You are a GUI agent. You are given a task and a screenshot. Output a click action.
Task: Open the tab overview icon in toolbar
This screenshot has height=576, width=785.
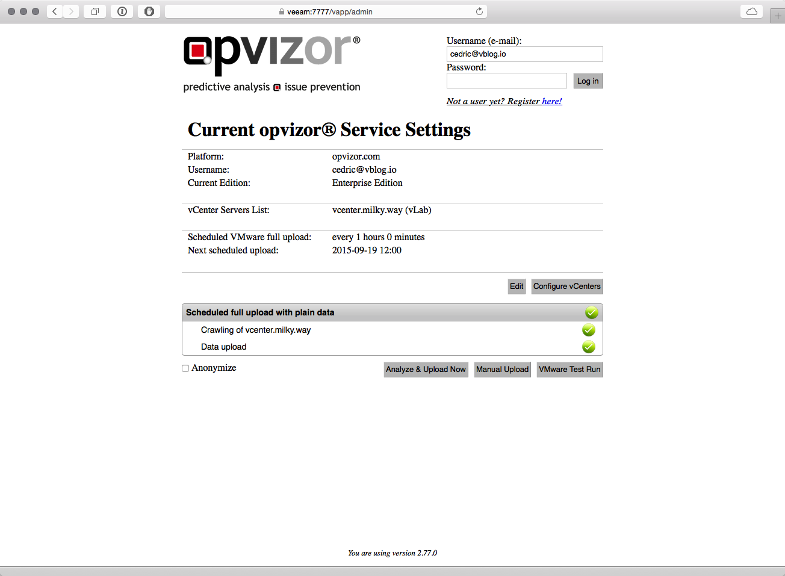95,11
